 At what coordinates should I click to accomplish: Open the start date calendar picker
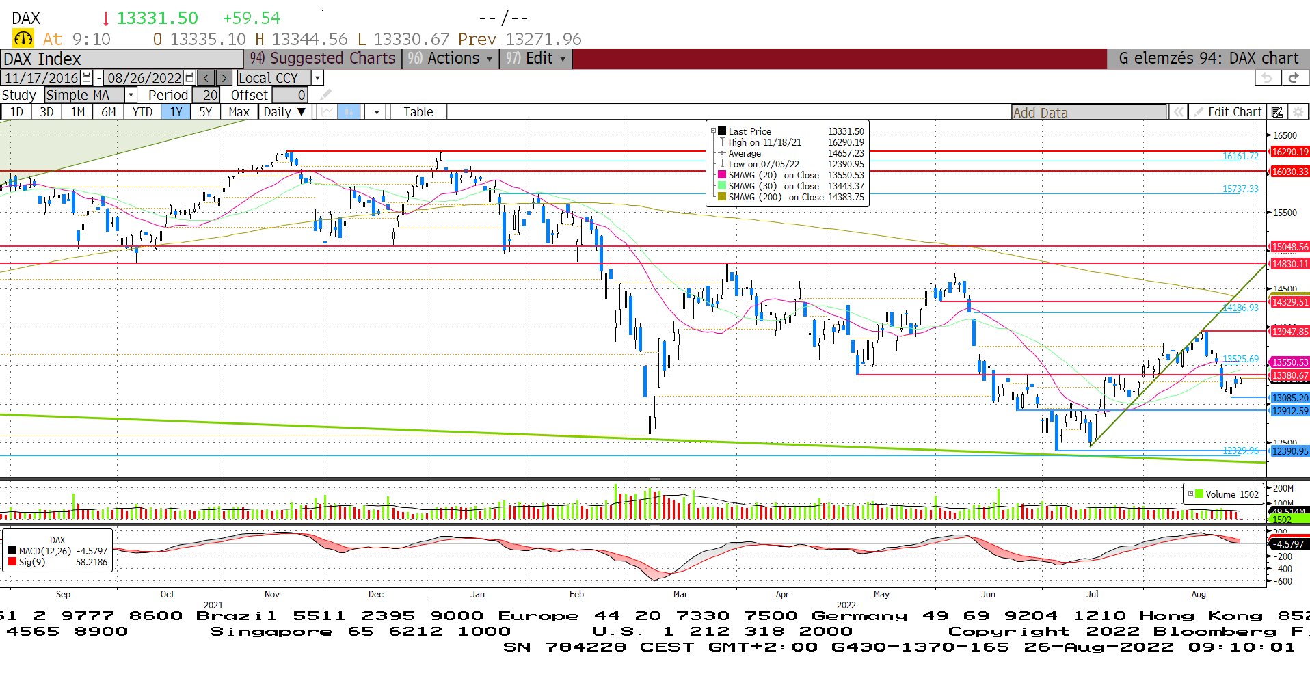(87, 78)
